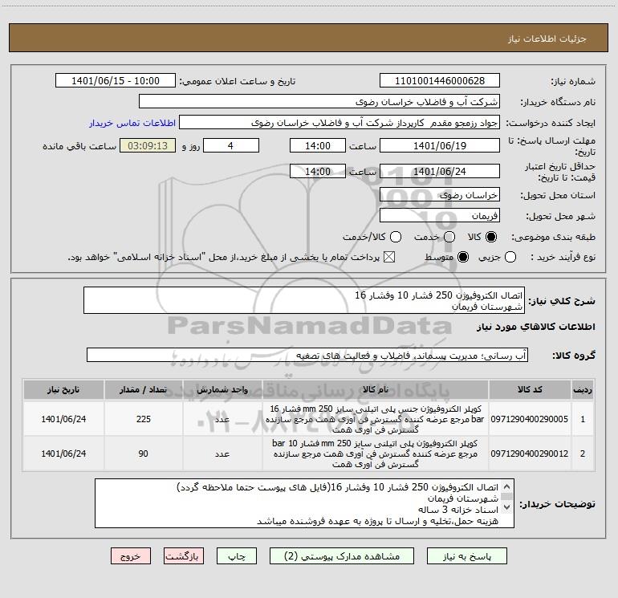Choose the جزیی purchase type radio
This screenshot has height=598, width=618.
(510, 258)
